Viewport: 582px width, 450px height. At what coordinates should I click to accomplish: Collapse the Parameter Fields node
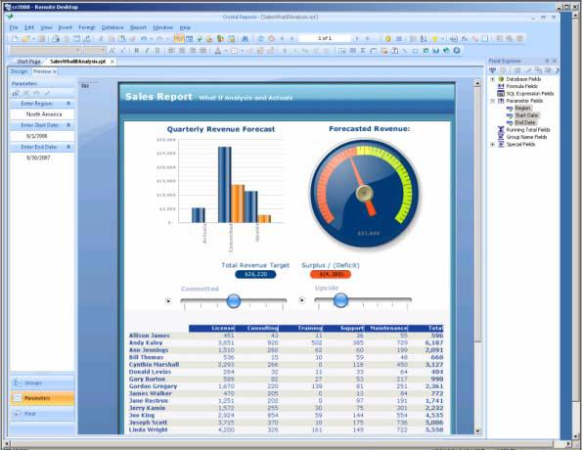(x=493, y=101)
